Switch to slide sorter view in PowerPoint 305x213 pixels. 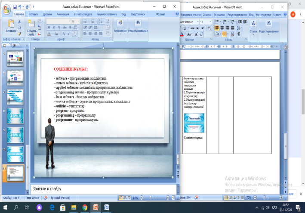125,198
